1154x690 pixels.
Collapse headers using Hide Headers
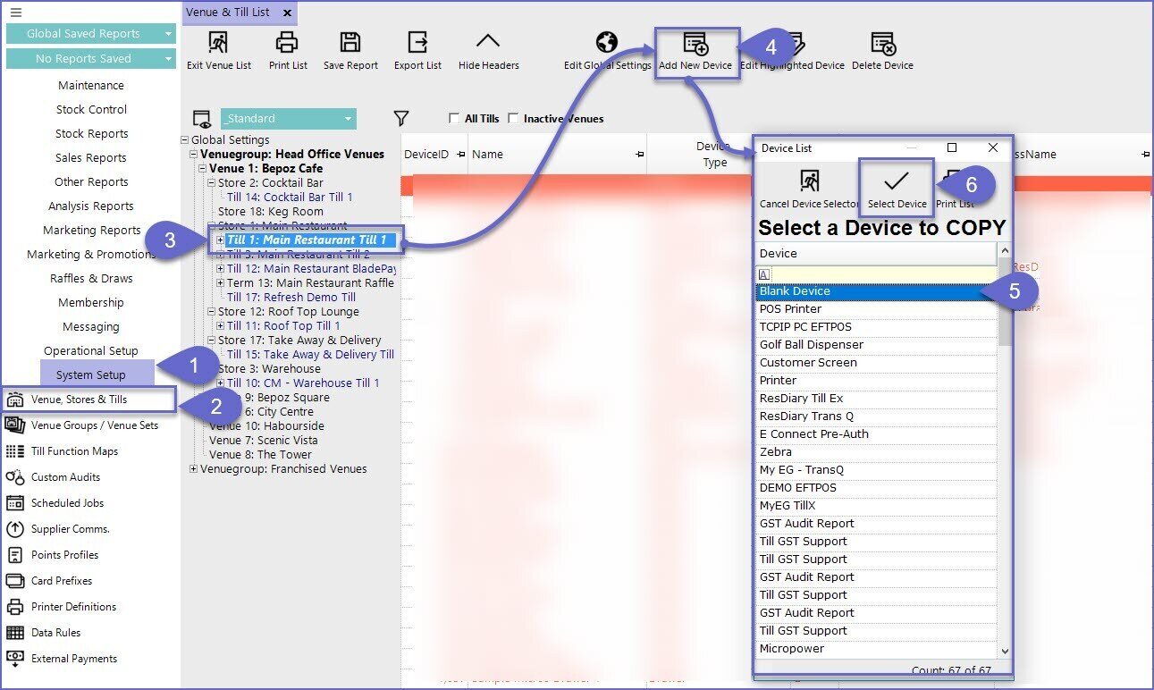(488, 43)
